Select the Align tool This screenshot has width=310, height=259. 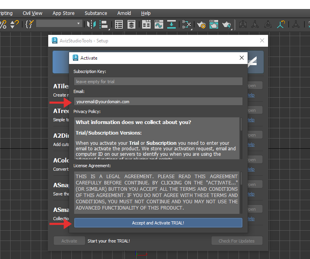point(104,24)
